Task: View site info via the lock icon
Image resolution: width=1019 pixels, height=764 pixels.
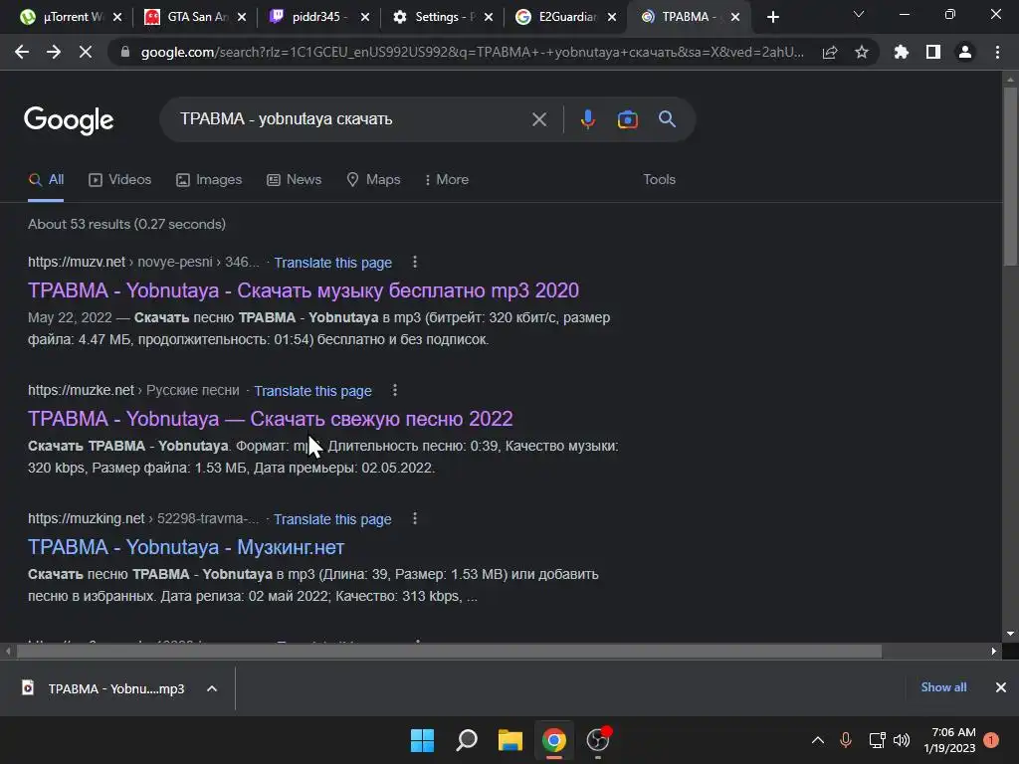Action: 124,52
